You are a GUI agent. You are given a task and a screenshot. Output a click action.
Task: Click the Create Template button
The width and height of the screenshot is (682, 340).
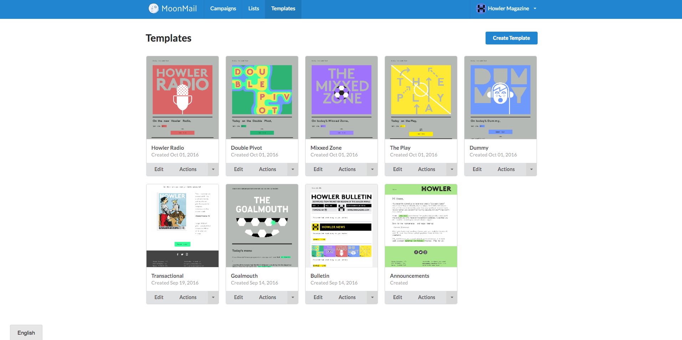pos(511,38)
